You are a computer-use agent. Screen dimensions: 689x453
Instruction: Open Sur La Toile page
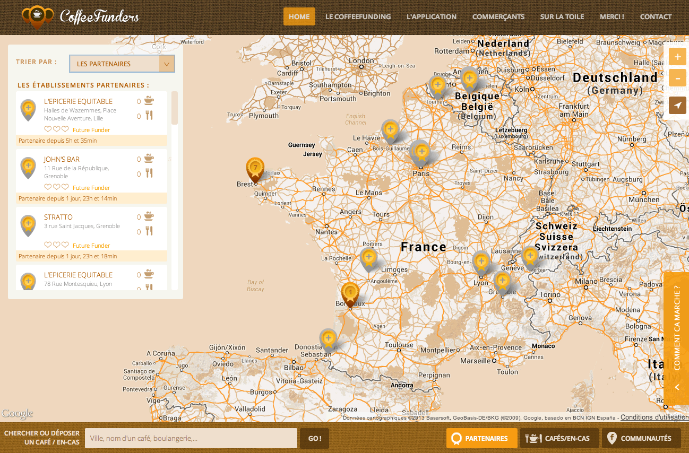[562, 16]
